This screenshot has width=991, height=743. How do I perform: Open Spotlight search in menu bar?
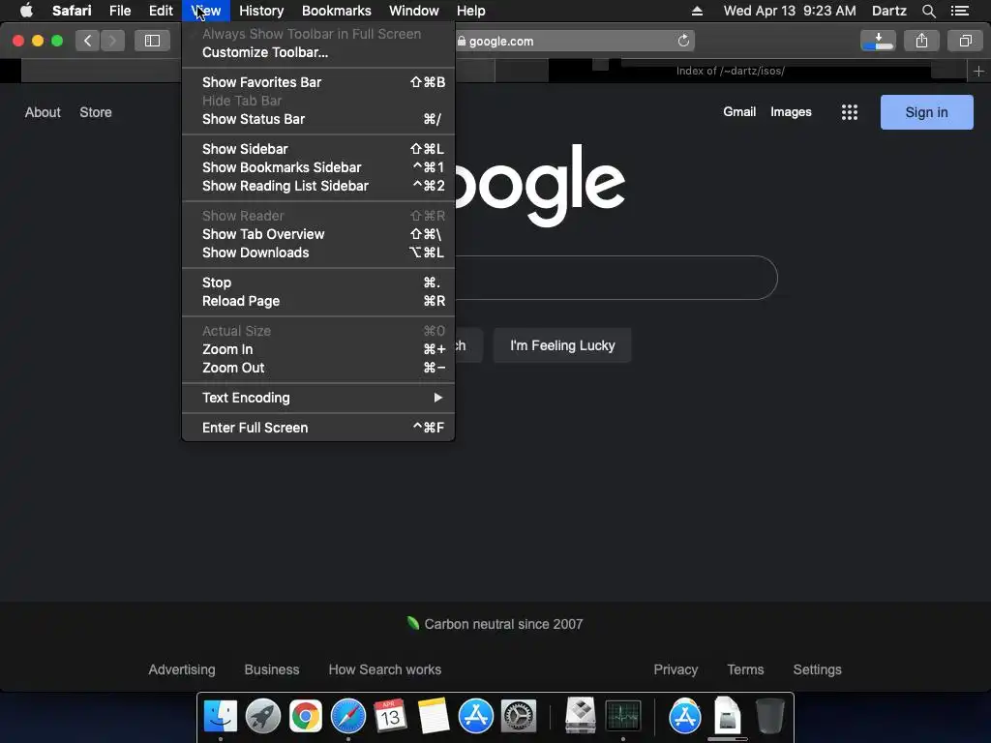point(928,11)
